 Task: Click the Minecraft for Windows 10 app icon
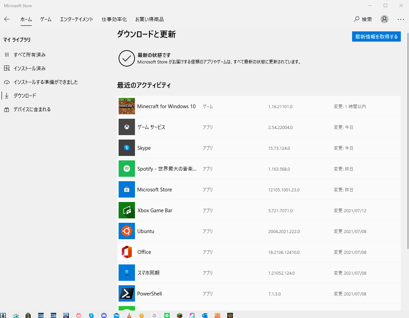coord(127,106)
